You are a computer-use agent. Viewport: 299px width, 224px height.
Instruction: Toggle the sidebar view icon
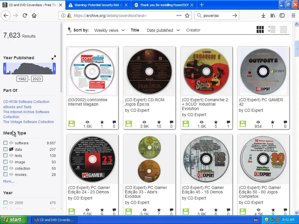coord(282,16)
